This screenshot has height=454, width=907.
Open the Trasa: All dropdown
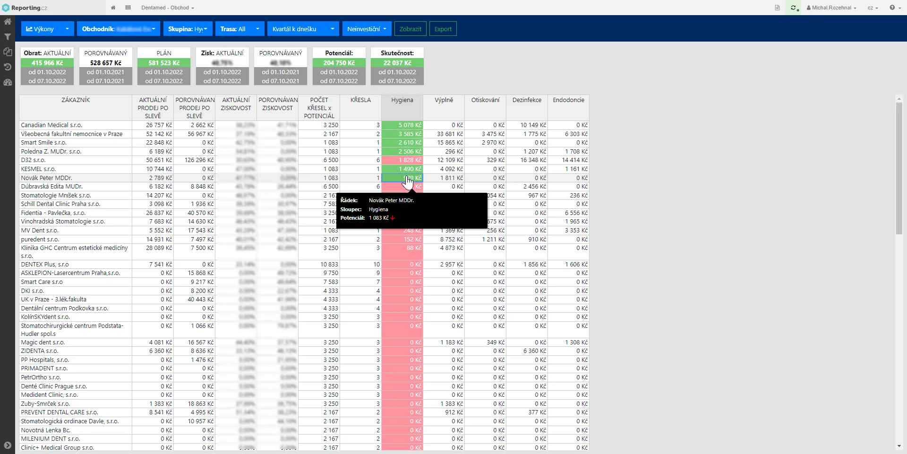click(240, 29)
